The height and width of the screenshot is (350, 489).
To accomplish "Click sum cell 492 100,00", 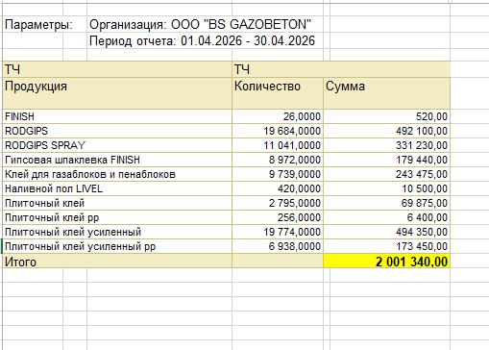I will click(386, 131).
